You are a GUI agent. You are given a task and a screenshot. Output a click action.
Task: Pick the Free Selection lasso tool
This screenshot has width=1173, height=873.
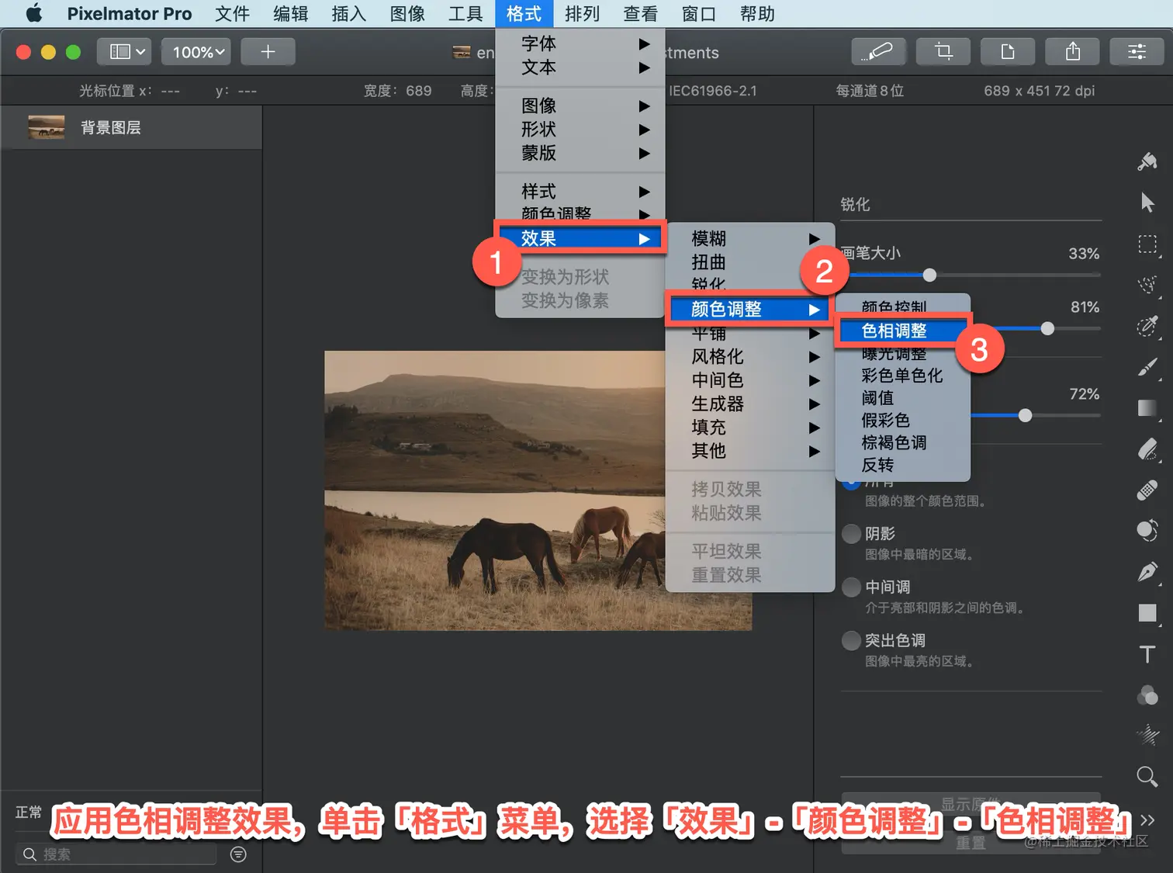click(x=1147, y=285)
